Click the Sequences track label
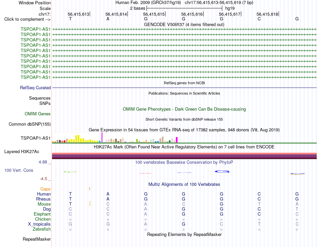Screen dimensions: 317x247 (40, 98)
